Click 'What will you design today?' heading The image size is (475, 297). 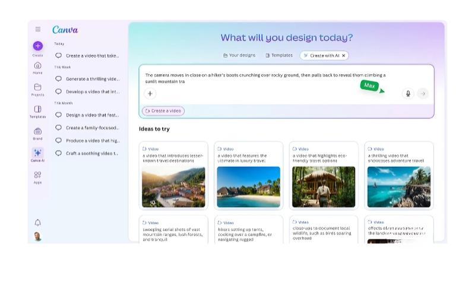click(x=287, y=37)
